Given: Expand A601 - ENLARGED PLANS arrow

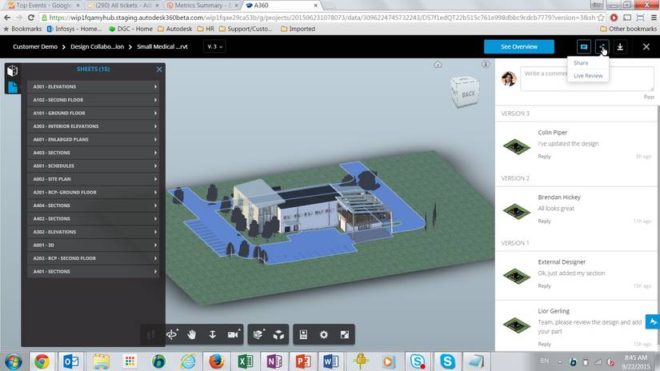Looking at the screenshot, I should click(156, 139).
